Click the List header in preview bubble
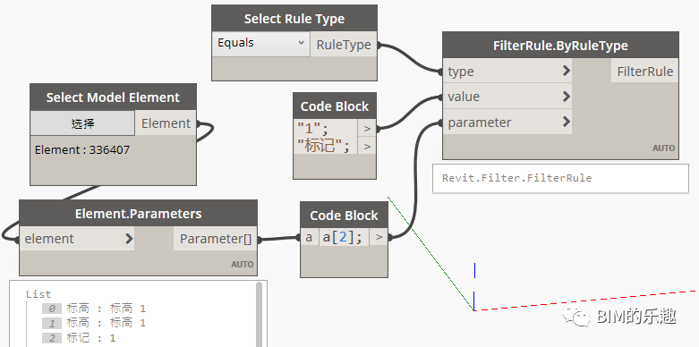The width and height of the screenshot is (699, 347). [x=38, y=294]
